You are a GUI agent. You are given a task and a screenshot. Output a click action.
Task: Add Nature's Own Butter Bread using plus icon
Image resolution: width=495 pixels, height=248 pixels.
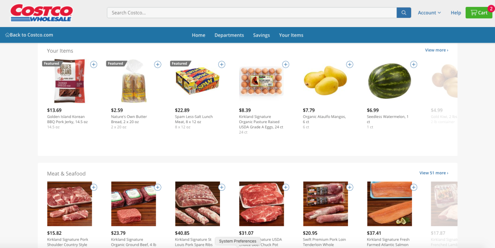[x=158, y=64]
